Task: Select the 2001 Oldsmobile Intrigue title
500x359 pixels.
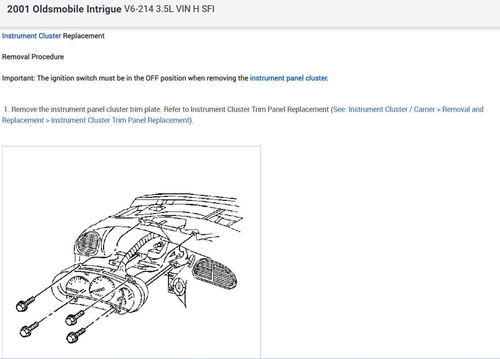Action: coord(64,9)
